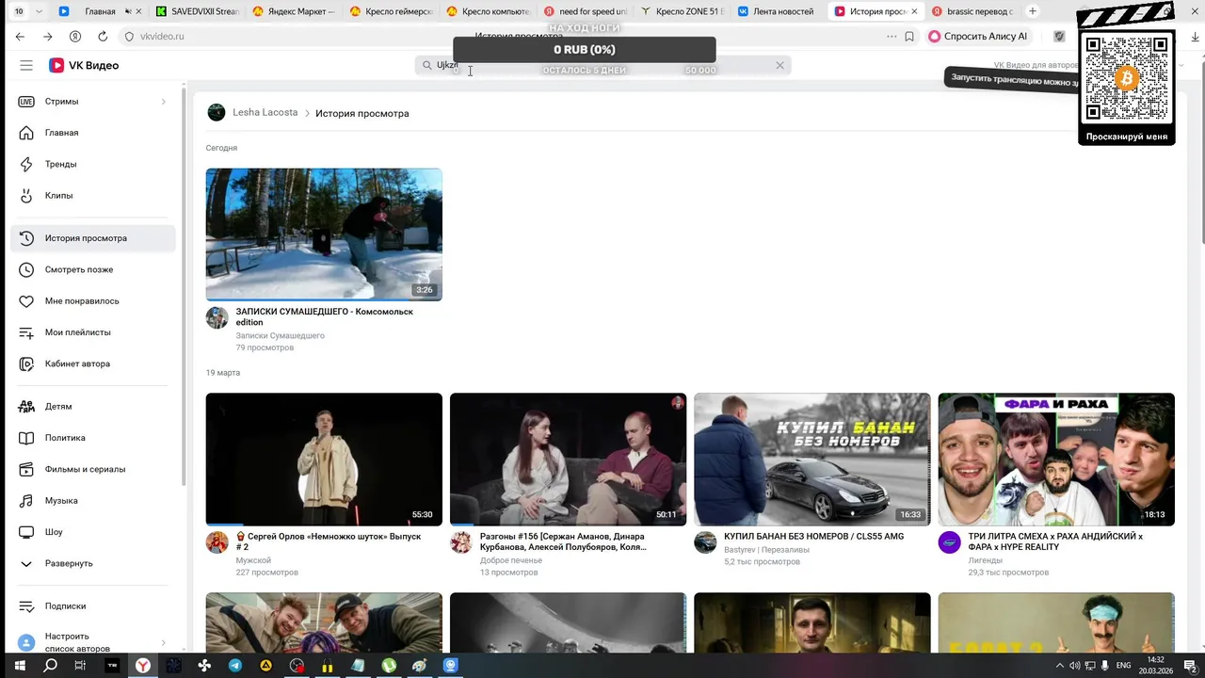
Task: Click ENG language indicator
Action: 1123,666
